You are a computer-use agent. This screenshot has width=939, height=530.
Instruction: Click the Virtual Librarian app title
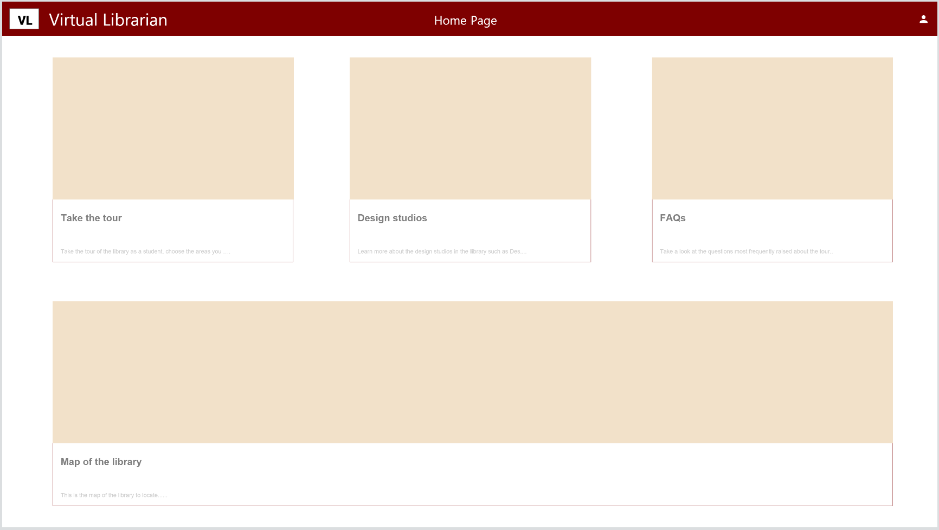click(x=108, y=20)
